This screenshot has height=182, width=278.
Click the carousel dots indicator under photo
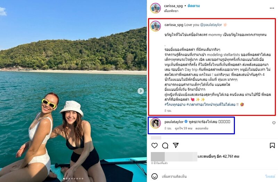[x=73, y=179]
